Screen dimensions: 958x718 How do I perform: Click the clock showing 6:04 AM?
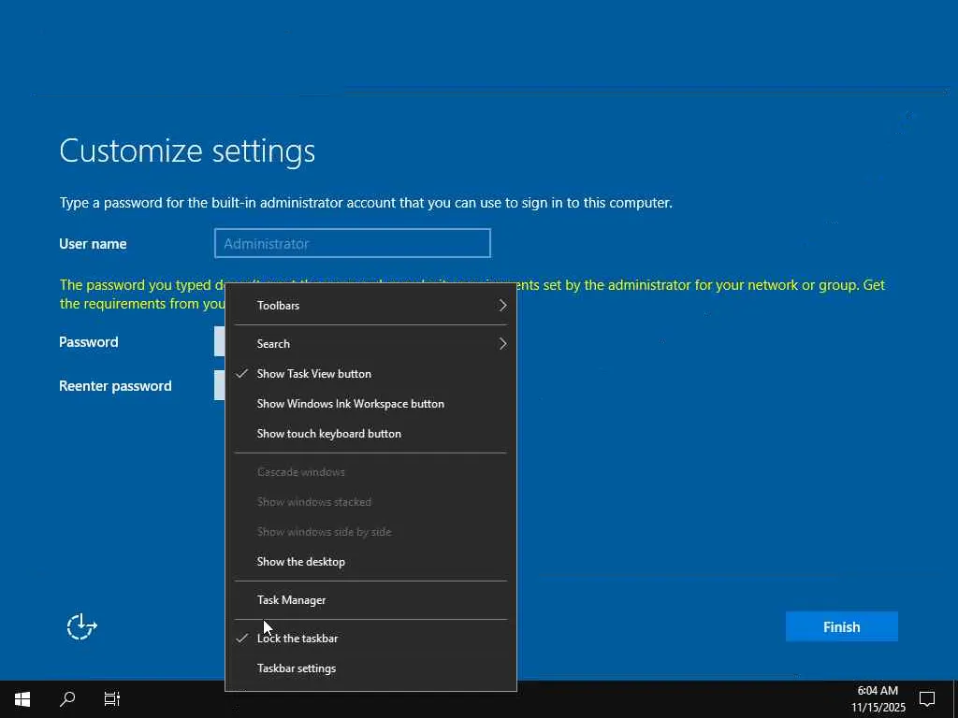878,698
